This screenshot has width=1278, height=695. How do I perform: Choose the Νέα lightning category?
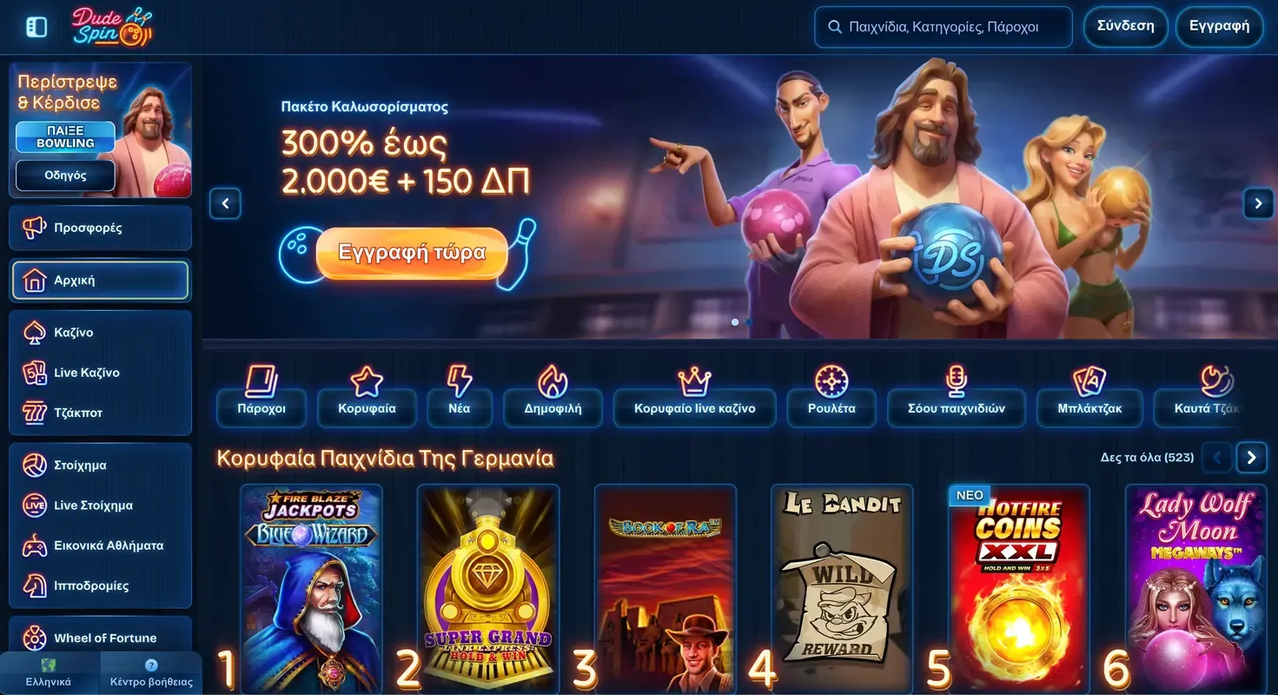(460, 396)
